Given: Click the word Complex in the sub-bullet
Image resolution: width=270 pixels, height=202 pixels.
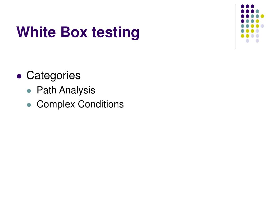Looking at the screenshot, I should tap(56, 104).
